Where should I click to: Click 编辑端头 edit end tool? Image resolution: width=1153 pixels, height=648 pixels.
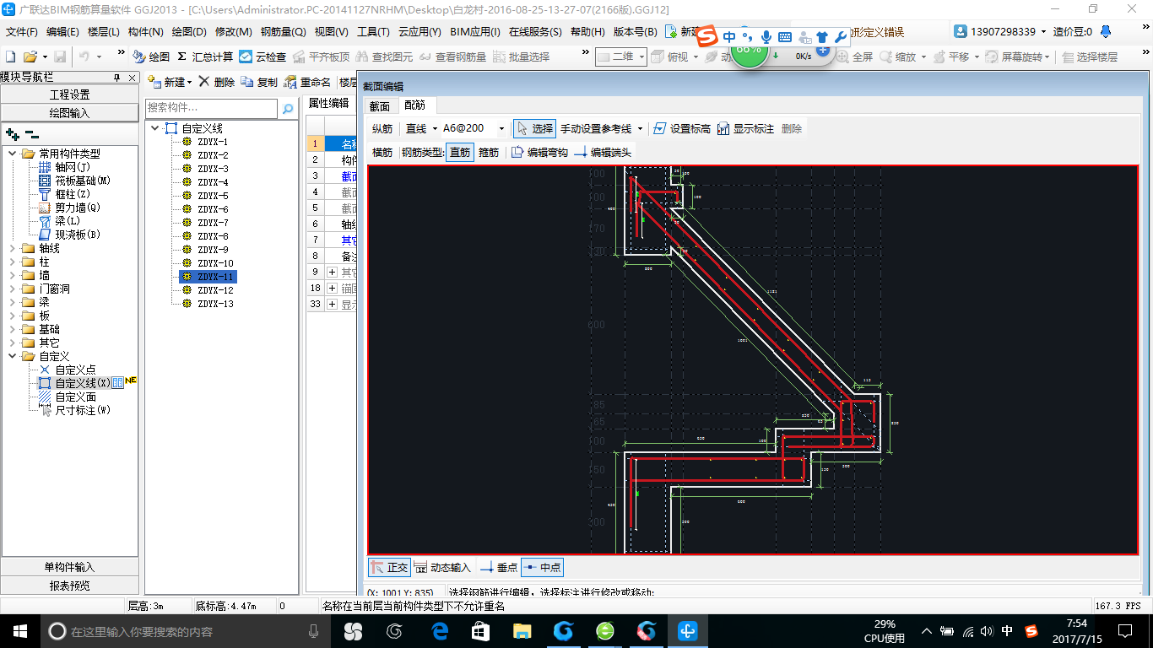click(x=603, y=153)
